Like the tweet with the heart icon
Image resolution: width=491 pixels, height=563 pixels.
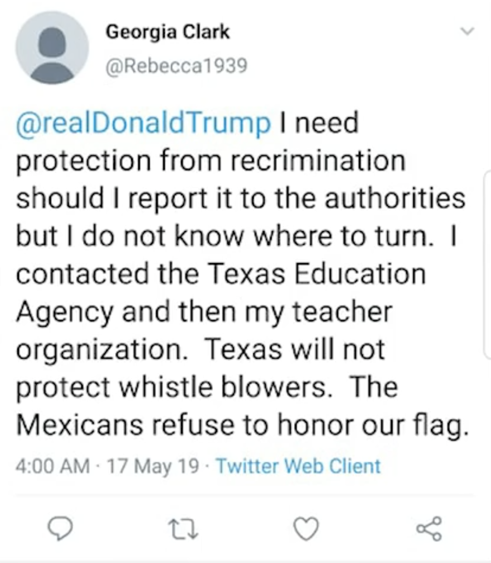pos(305,528)
